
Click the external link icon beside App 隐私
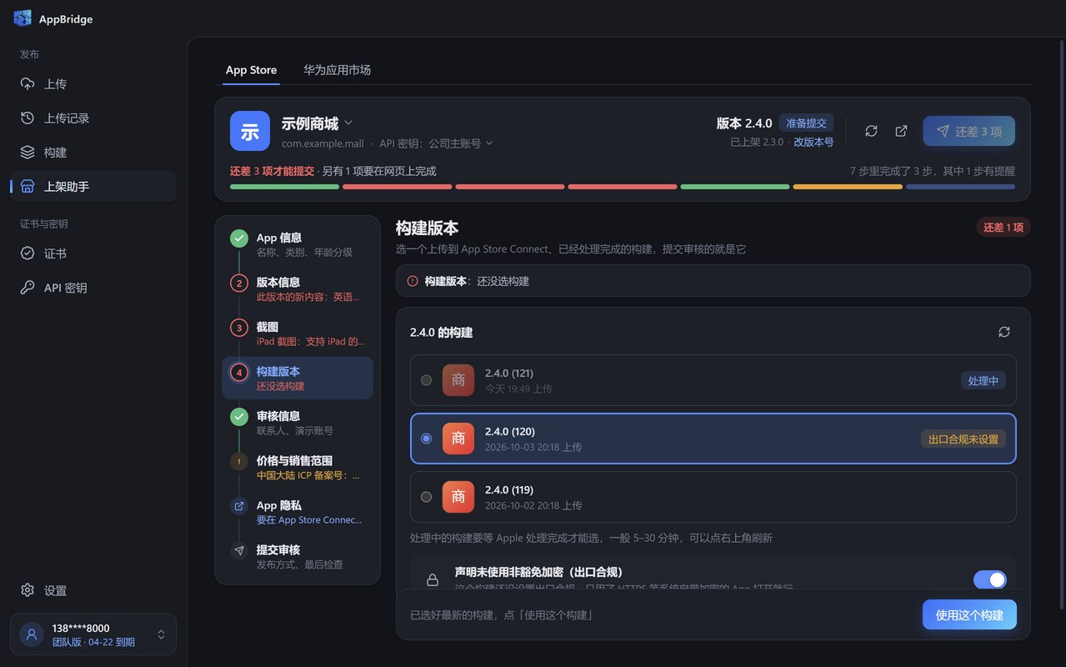coord(239,506)
